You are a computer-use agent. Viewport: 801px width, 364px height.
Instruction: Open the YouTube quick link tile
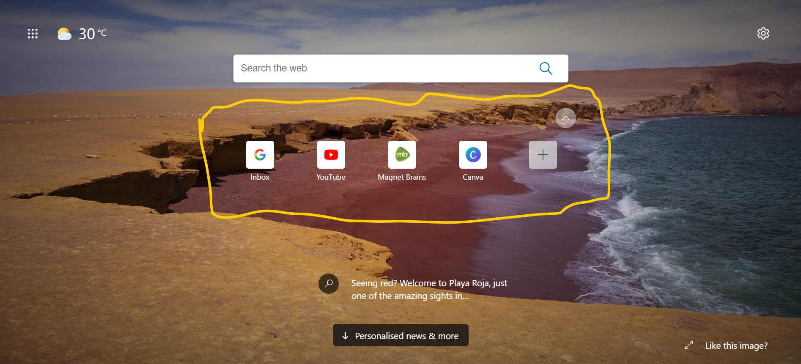point(331,155)
